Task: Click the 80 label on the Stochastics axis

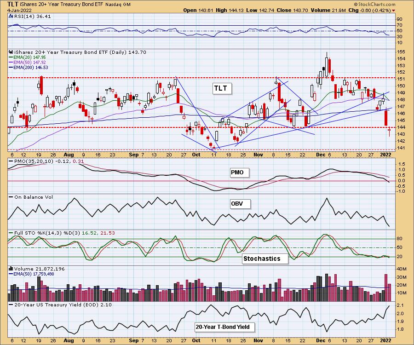Action: pos(399,239)
